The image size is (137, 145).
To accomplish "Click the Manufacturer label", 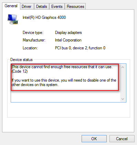I will click(34, 40).
